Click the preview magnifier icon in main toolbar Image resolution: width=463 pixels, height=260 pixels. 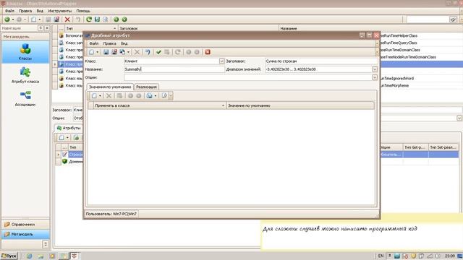[106, 19]
